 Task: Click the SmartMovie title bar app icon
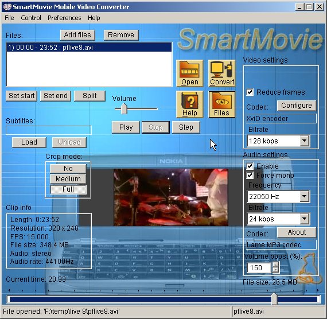7,7
